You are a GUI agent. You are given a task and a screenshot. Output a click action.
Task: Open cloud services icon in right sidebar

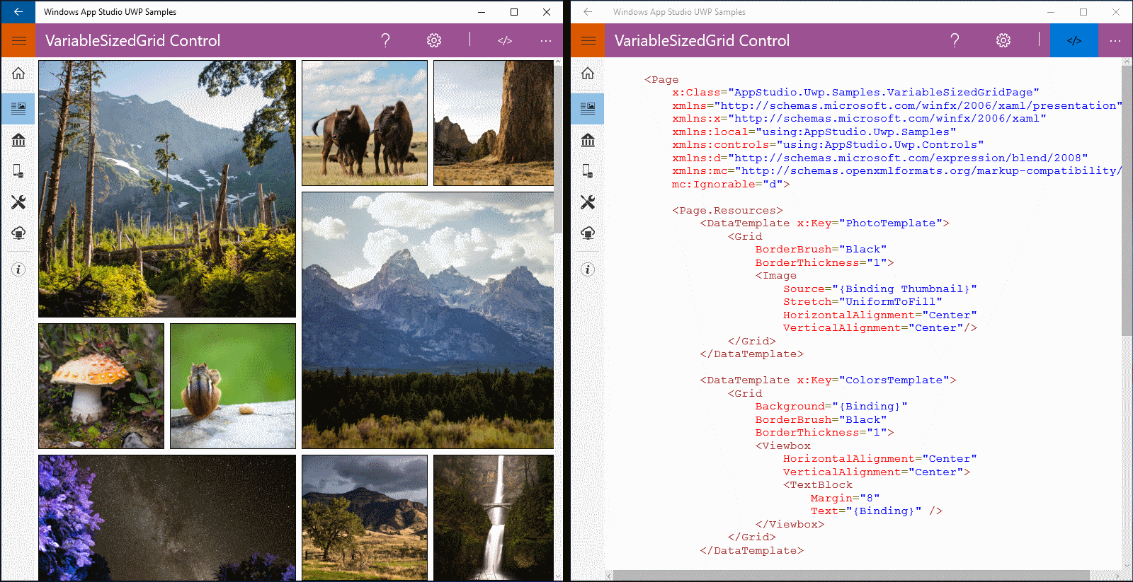tap(588, 233)
